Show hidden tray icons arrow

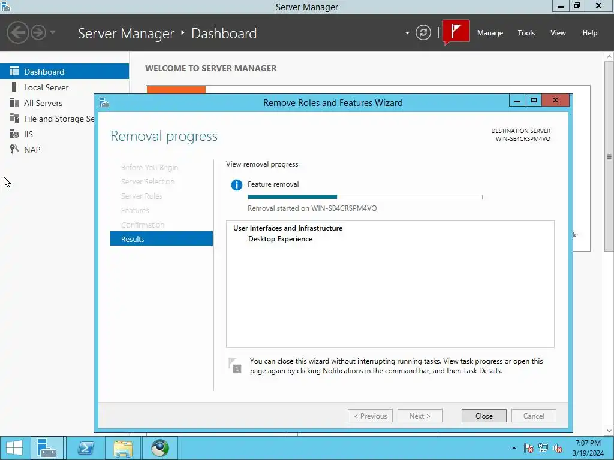(514, 448)
